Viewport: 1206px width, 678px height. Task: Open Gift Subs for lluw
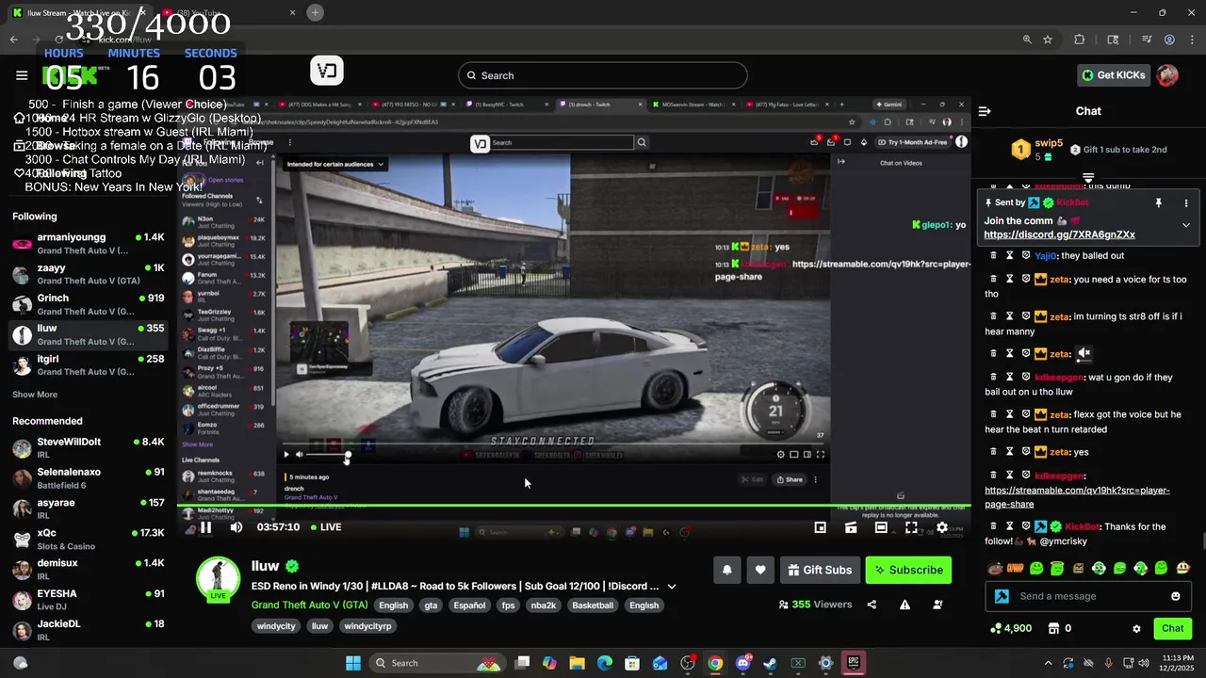tap(820, 570)
